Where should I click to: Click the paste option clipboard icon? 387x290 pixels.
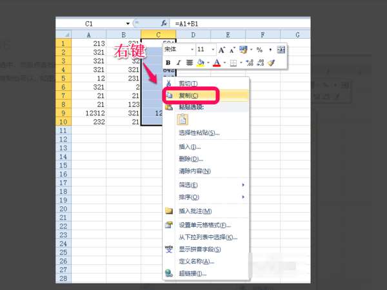tap(183, 120)
